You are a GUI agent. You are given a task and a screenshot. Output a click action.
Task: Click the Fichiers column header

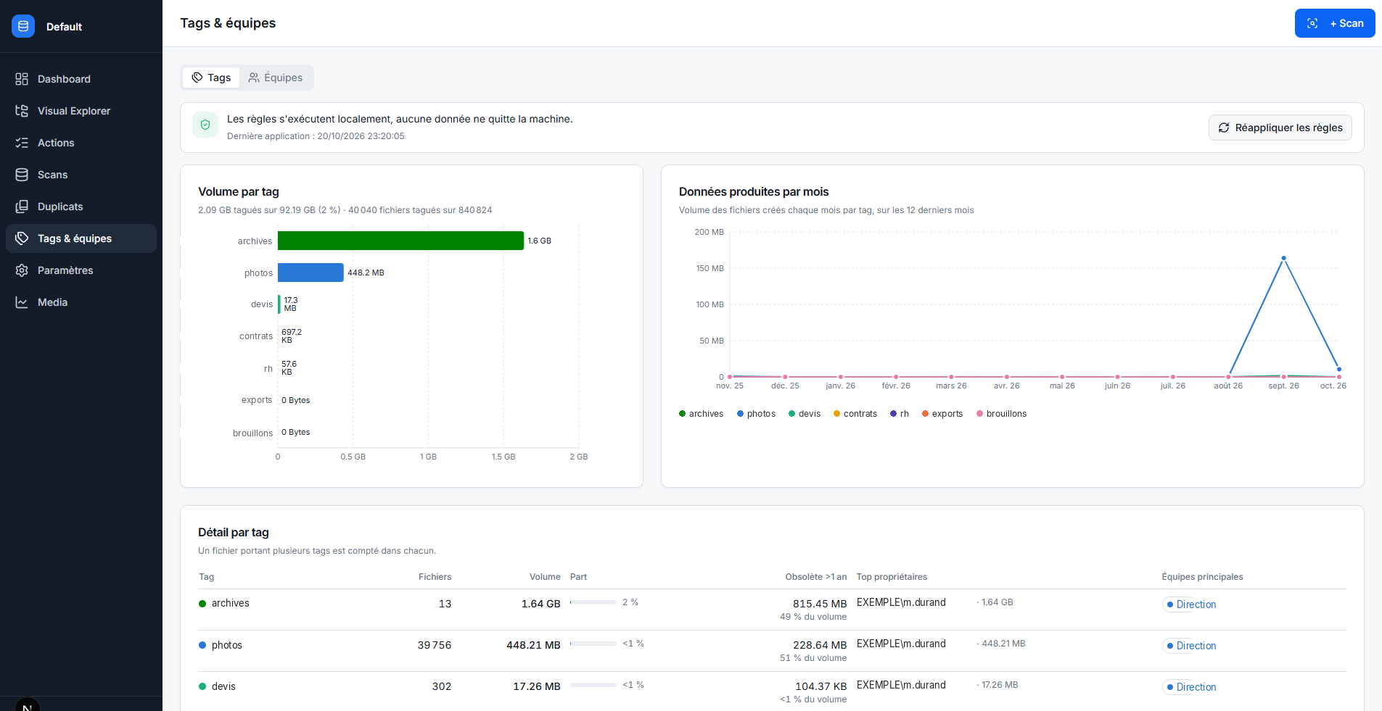[435, 577]
